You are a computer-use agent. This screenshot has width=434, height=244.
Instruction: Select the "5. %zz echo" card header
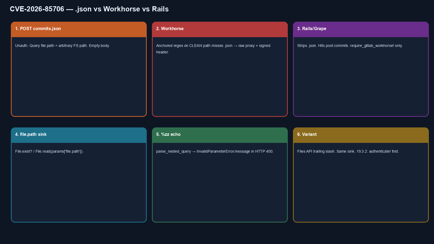220,135
